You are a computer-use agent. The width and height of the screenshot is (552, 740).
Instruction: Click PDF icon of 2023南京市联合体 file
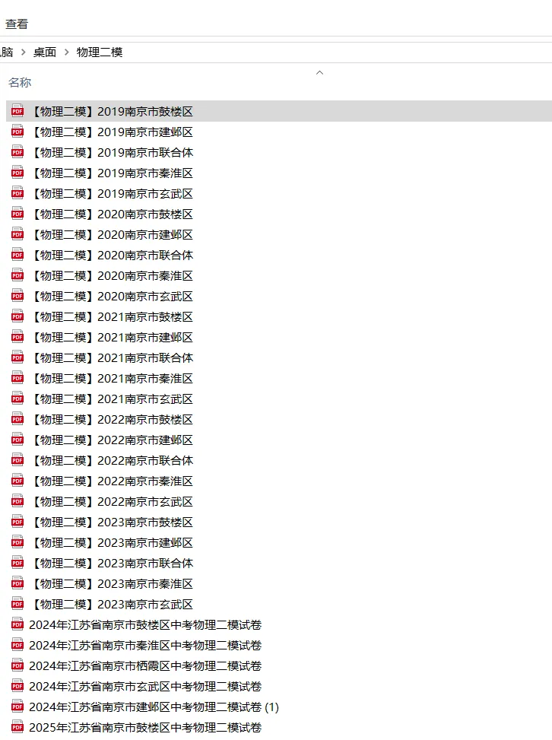pyautogui.click(x=17, y=563)
